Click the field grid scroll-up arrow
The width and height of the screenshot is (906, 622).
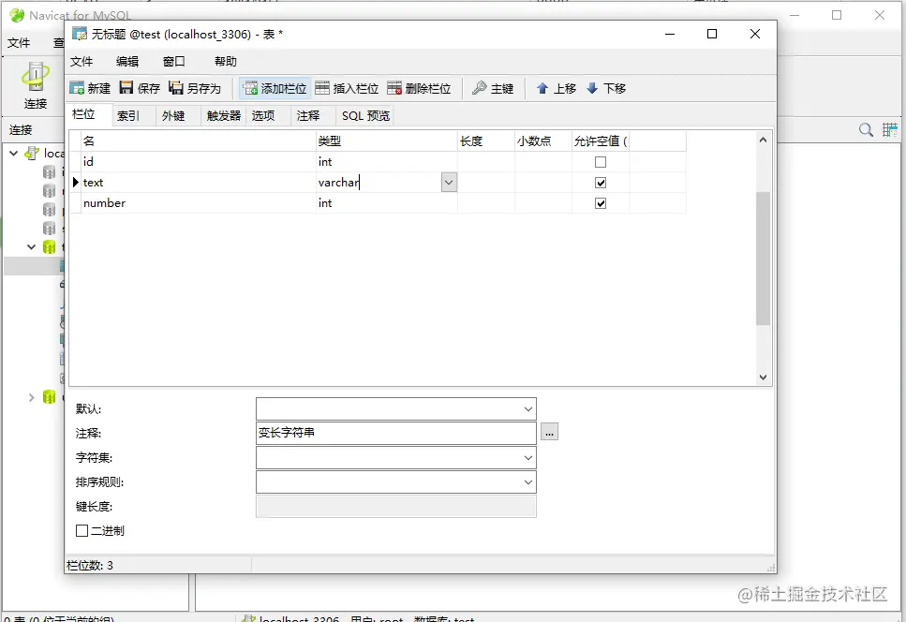(x=763, y=140)
